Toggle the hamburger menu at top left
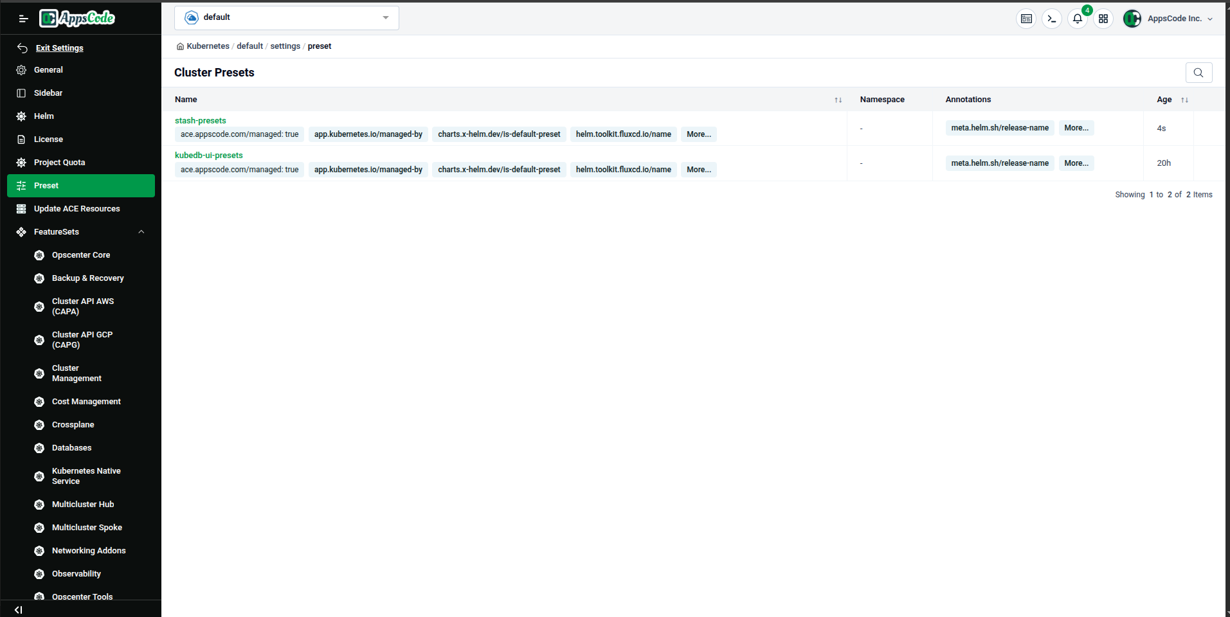The image size is (1230, 617). point(23,19)
